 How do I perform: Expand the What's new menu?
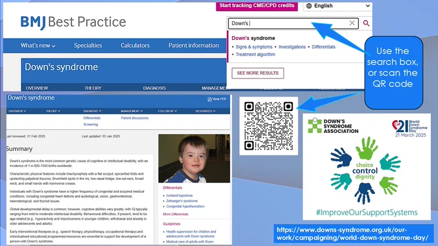(38, 46)
